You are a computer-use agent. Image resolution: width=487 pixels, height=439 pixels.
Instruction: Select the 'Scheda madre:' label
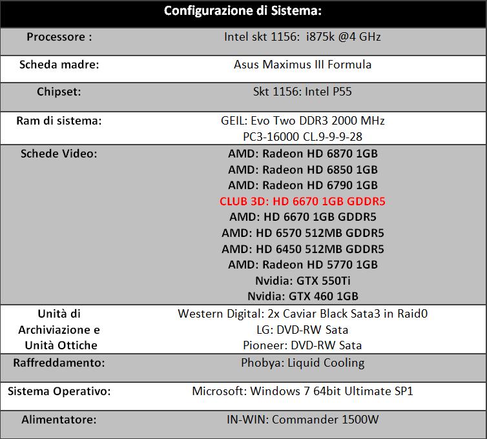point(59,65)
